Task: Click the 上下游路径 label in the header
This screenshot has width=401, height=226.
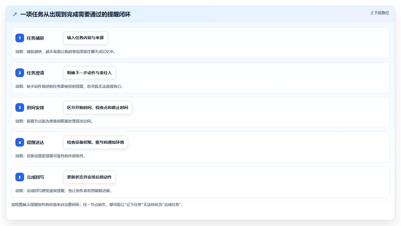Action: coord(380,13)
